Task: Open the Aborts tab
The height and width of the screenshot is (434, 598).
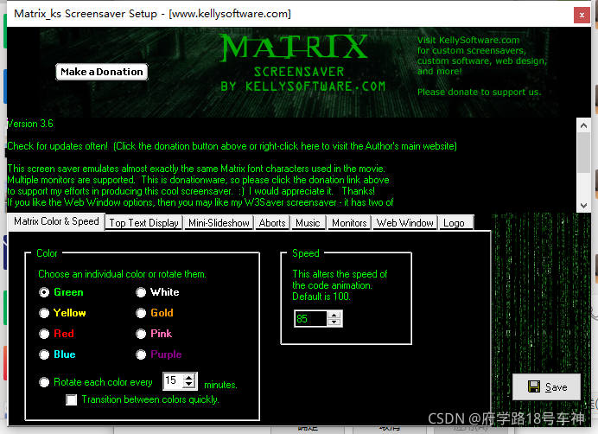Action: point(272,223)
